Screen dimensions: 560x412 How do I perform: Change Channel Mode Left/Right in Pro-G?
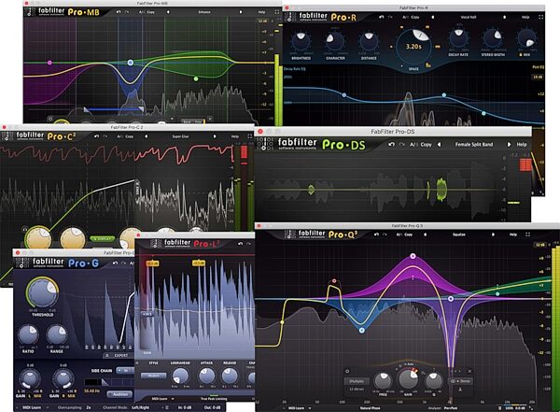(140, 407)
